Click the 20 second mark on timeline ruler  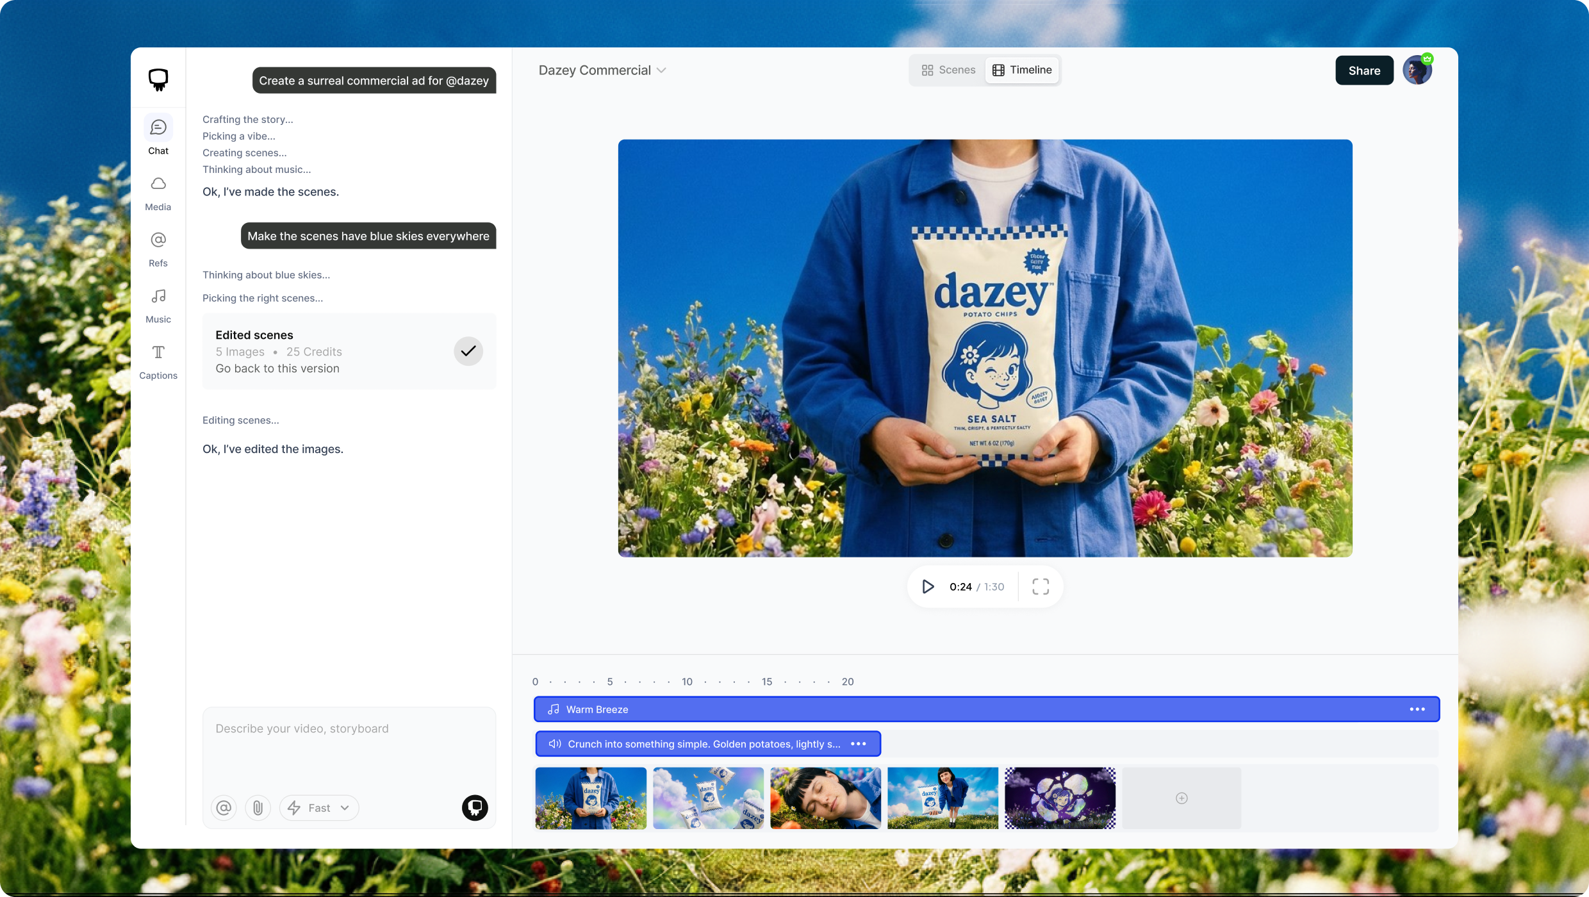(848, 682)
